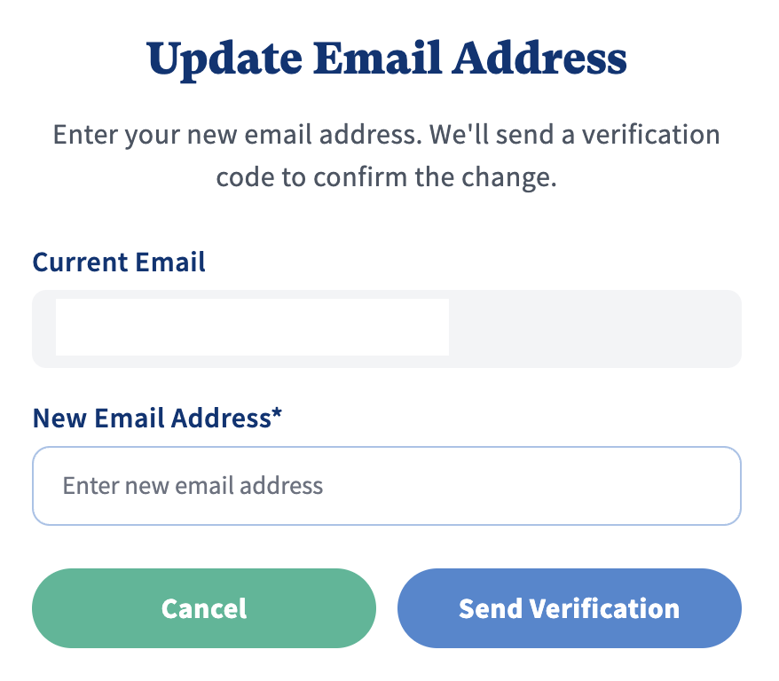The image size is (779, 681).
Task: Focus the New Email Address input field
Action: click(x=387, y=486)
